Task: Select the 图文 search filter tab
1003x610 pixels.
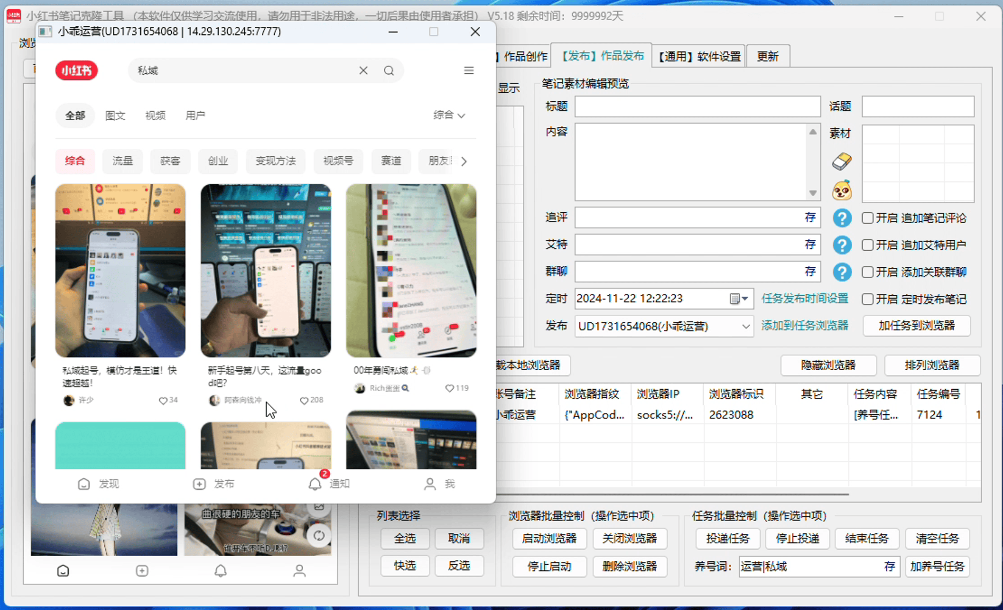Action: pos(115,116)
